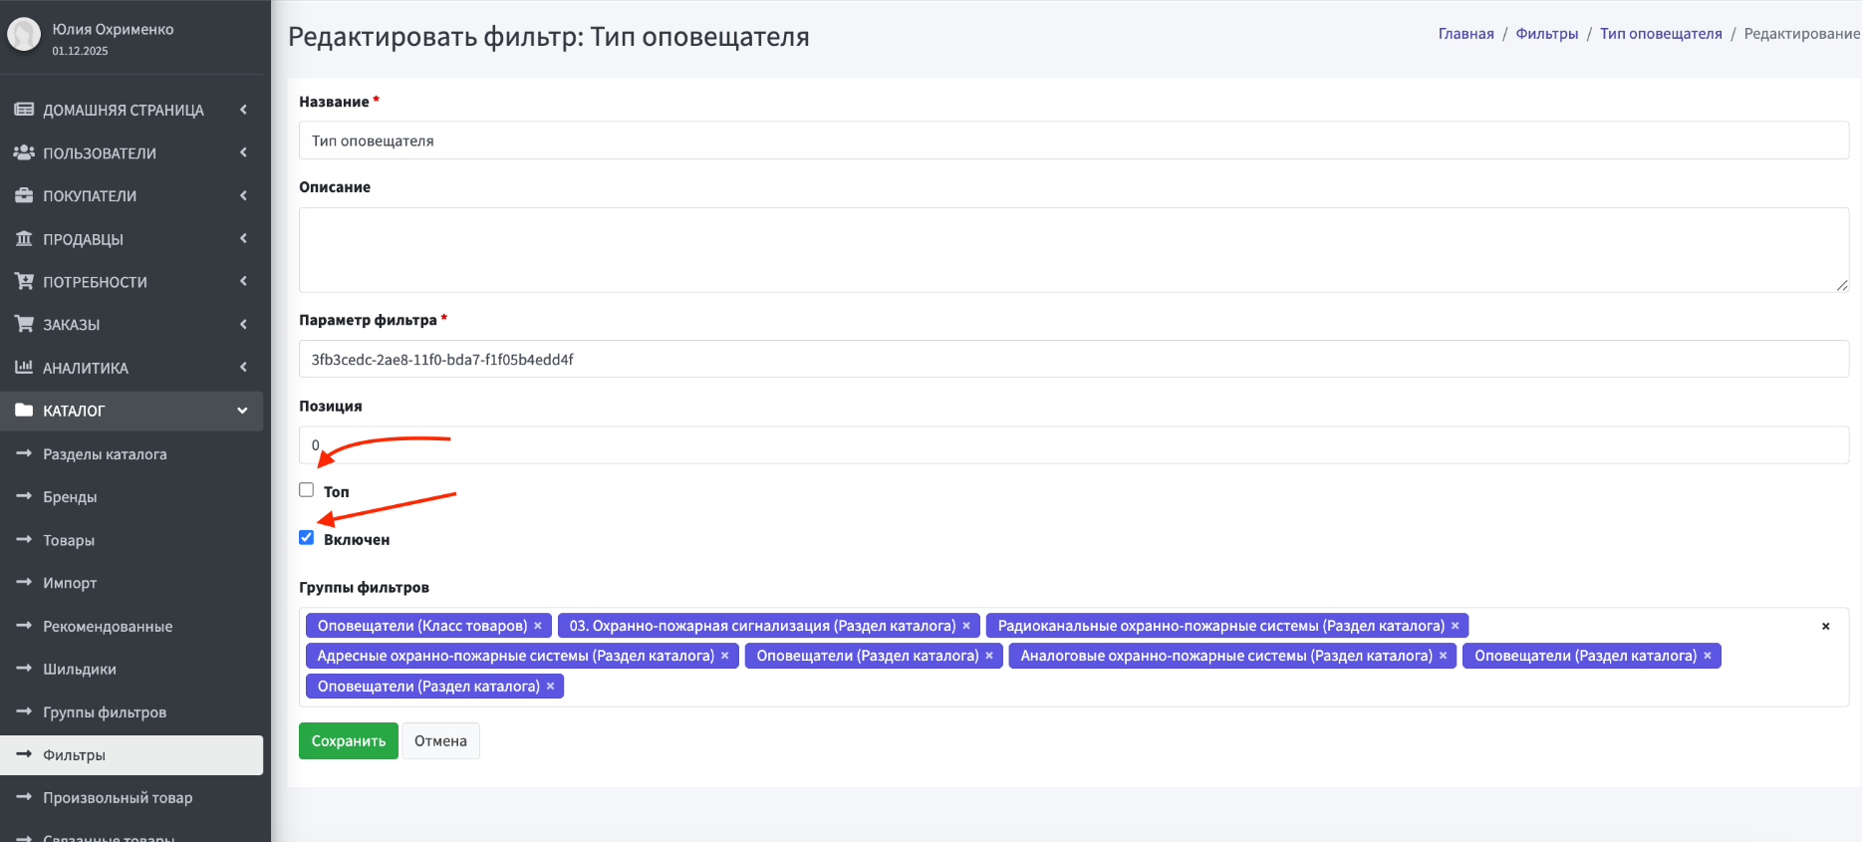Collapse the Каталог section chevron
1862x842 pixels.
[242, 411]
